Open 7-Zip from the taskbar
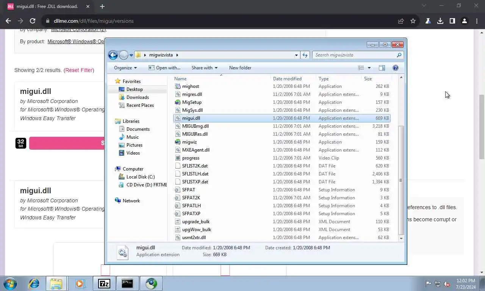 pyautogui.click(x=104, y=283)
